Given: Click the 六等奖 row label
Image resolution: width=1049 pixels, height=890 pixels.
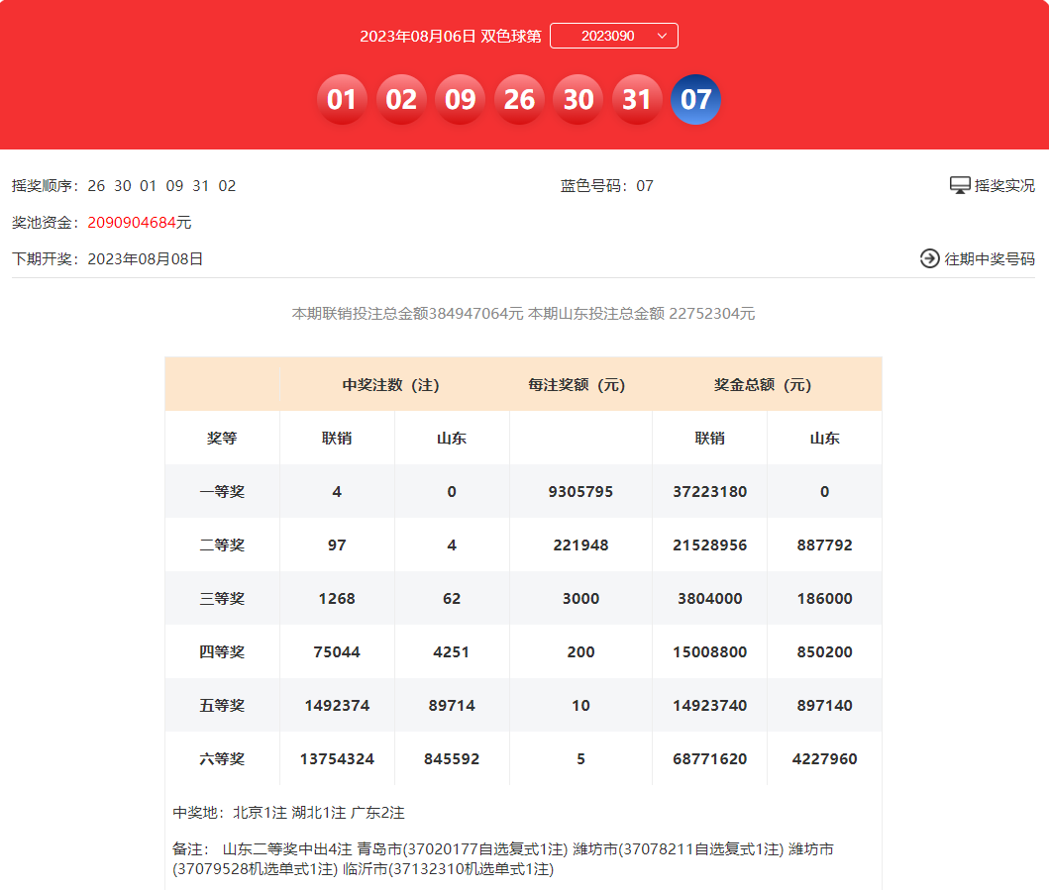Looking at the screenshot, I should tap(222, 759).
